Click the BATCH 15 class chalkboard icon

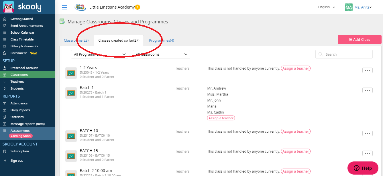tap(71, 156)
